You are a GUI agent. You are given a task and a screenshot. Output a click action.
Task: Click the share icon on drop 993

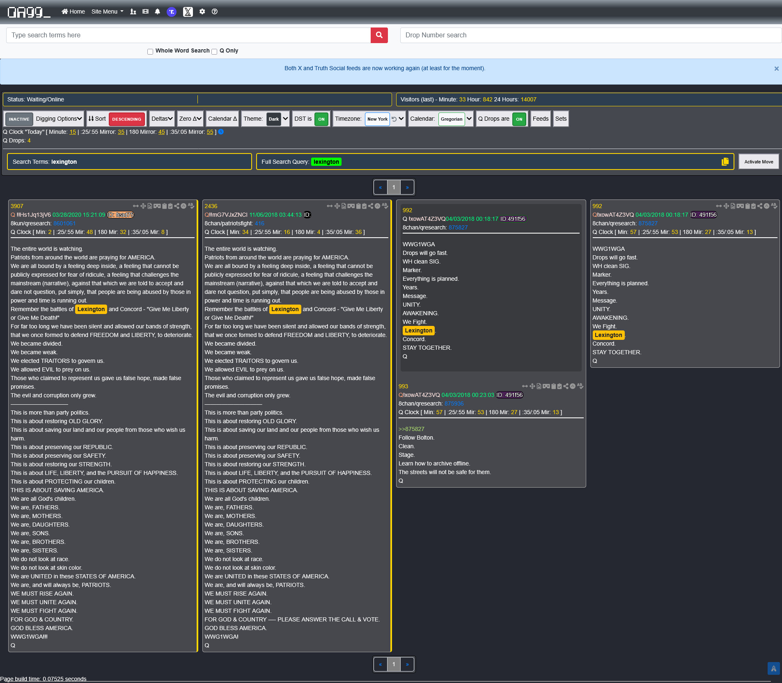[566, 386]
